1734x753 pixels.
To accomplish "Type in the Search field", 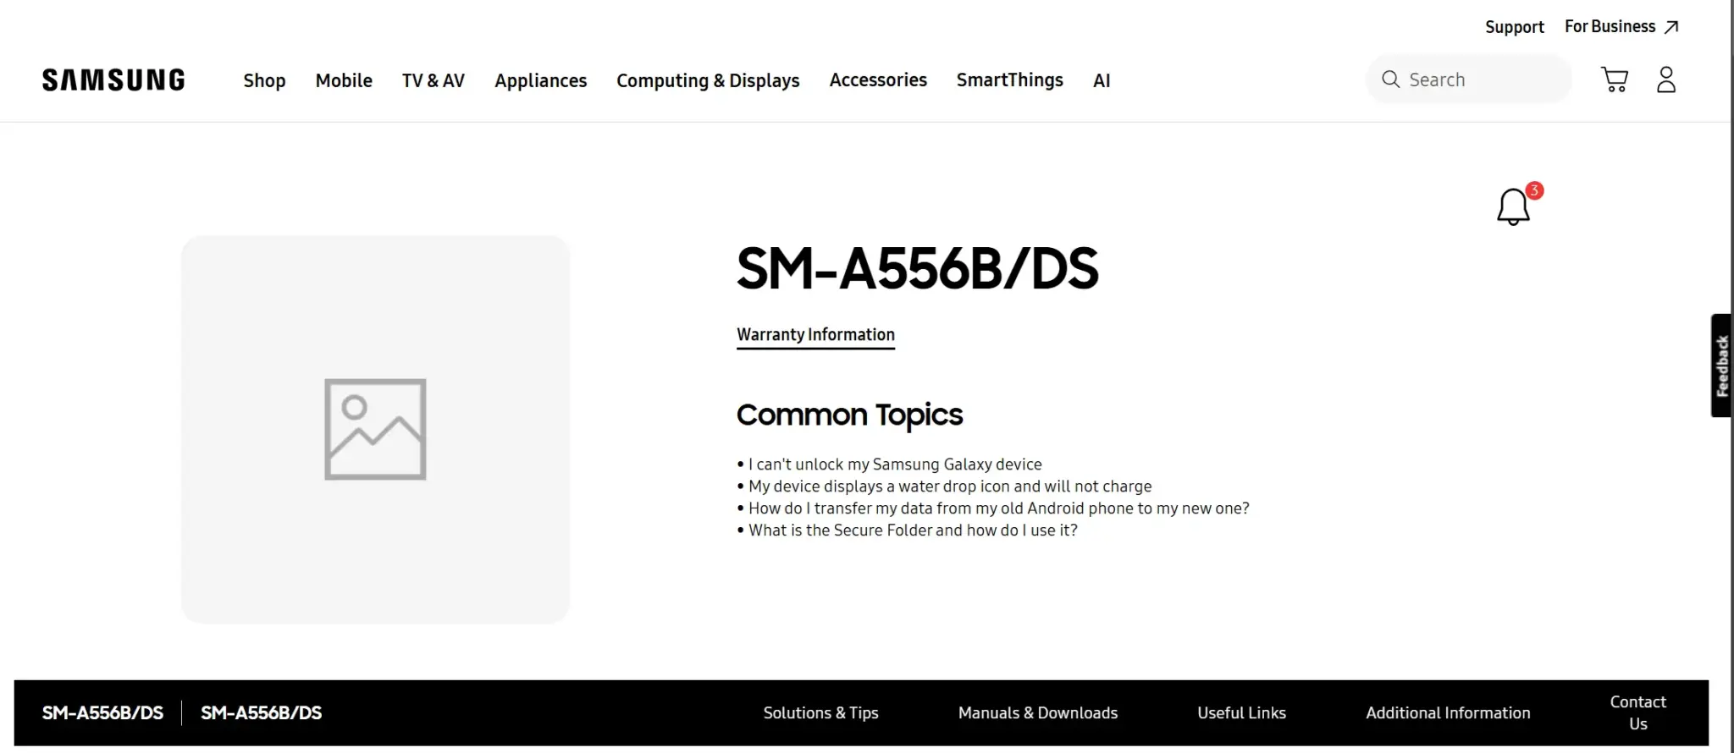I will 1483,80.
